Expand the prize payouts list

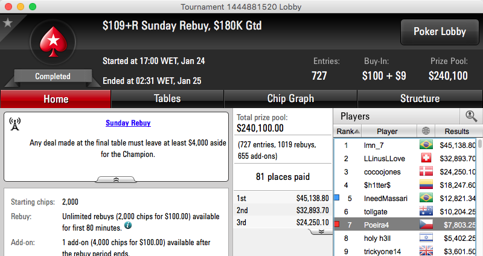(321, 231)
